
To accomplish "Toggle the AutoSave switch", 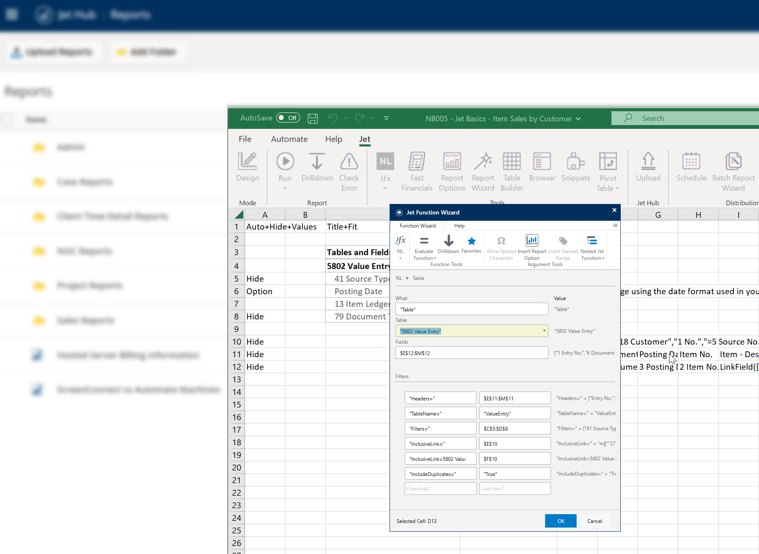I will [288, 118].
